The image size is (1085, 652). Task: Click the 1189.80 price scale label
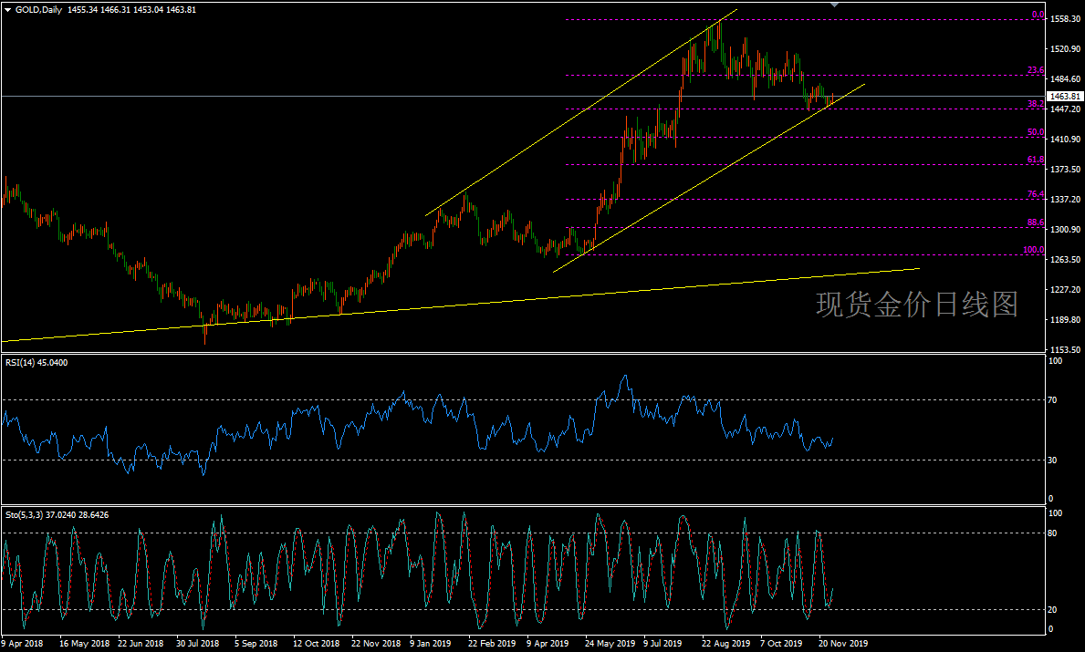coord(1065,320)
